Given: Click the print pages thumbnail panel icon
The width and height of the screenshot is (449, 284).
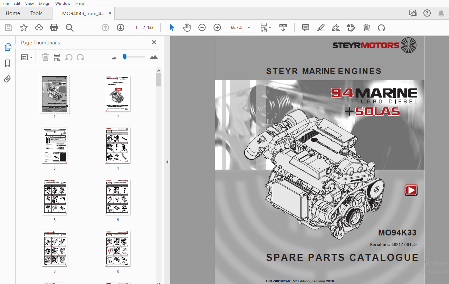Looking at the screenshot, I should click(x=57, y=57).
